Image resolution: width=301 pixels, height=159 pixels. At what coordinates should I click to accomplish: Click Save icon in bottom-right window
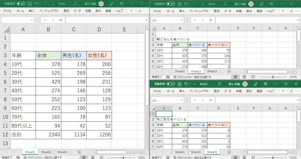(180, 84)
